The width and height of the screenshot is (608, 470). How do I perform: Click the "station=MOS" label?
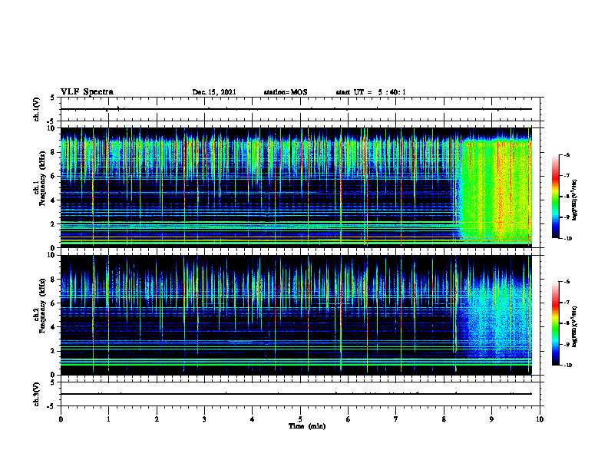tap(286, 92)
